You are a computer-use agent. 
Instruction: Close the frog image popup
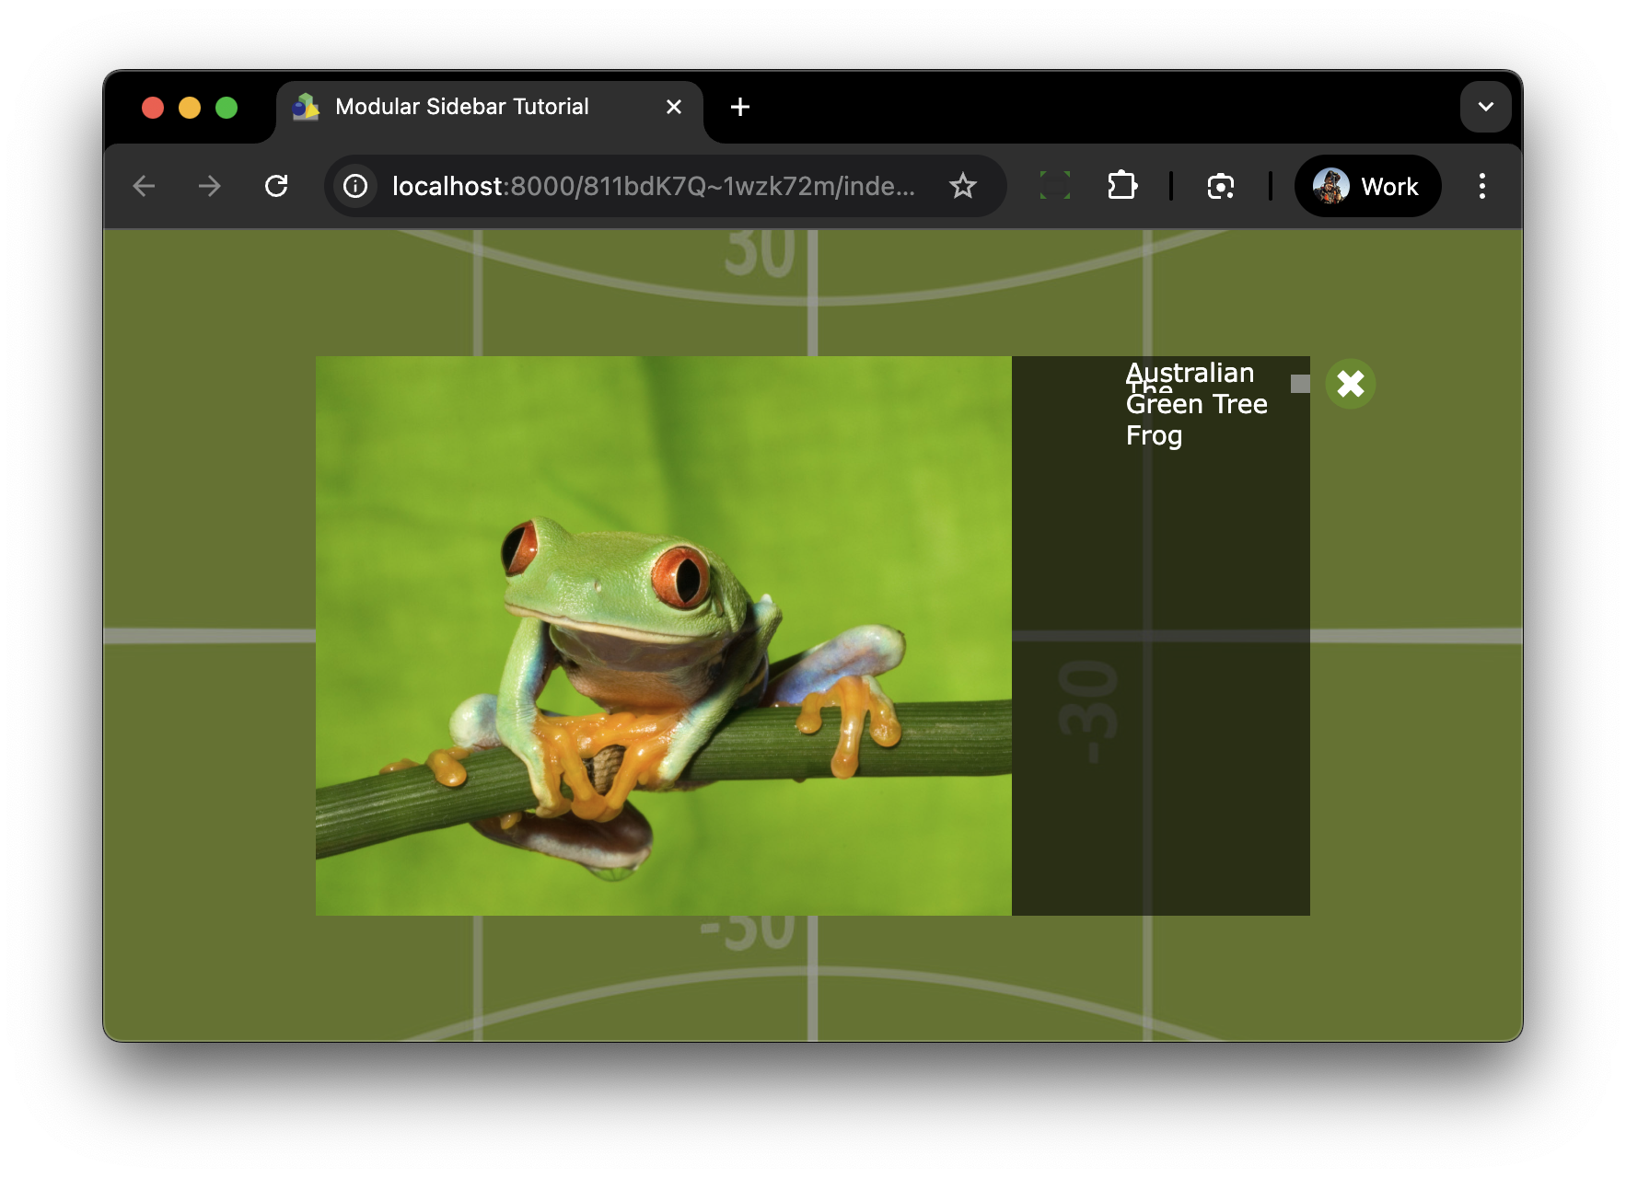click(1350, 383)
